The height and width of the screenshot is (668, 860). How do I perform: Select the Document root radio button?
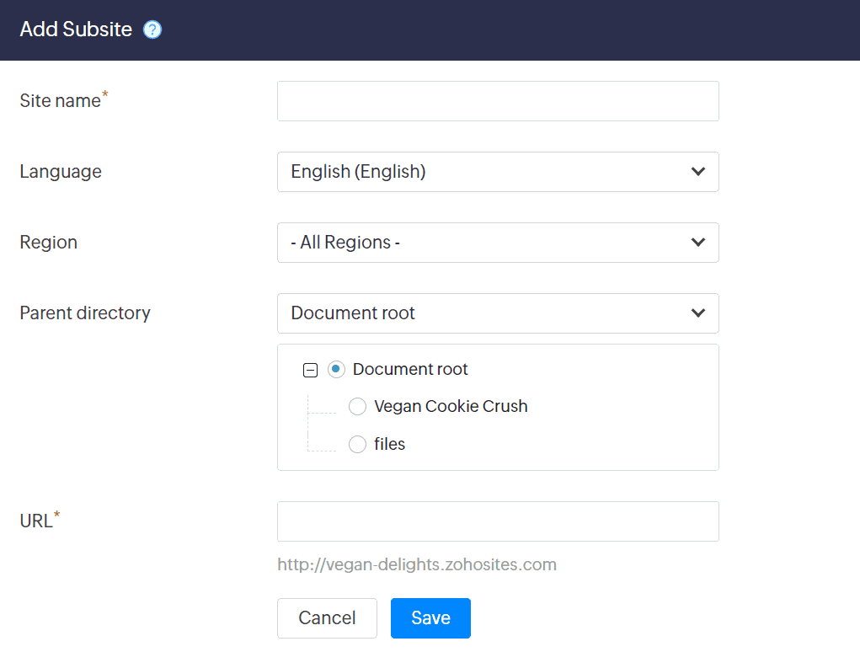337,369
